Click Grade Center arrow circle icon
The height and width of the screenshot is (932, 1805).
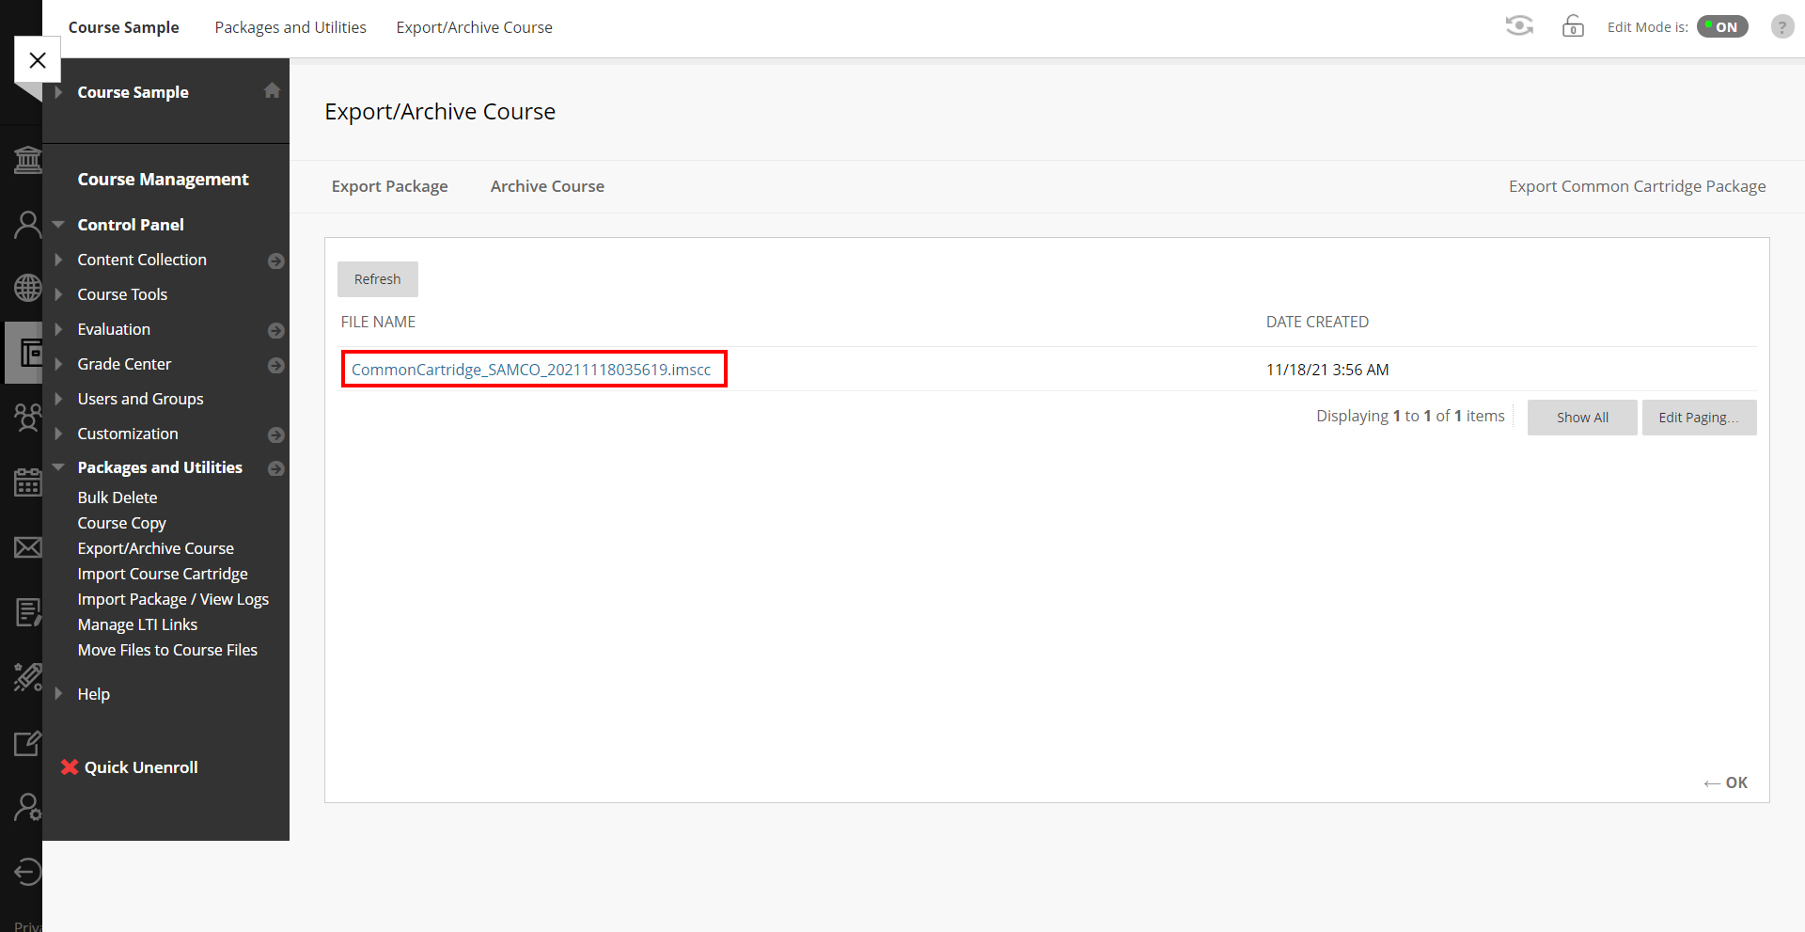[275, 365]
